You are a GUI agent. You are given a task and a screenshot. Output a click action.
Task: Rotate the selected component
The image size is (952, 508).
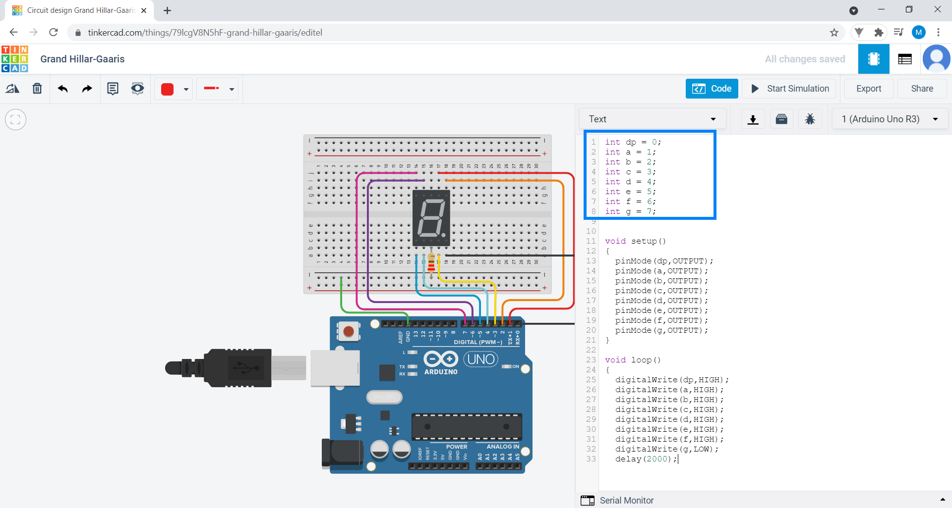coord(12,89)
